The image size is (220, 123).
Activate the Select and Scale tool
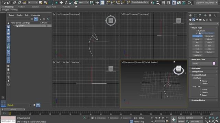[71, 2]
